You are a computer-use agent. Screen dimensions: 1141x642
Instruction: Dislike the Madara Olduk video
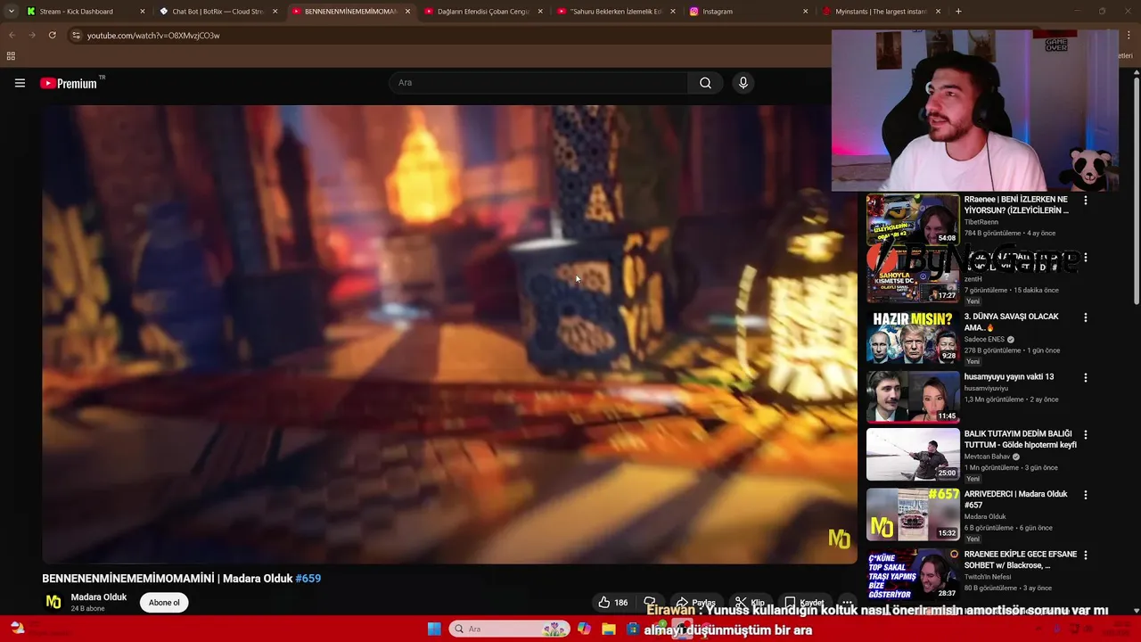[x=650, y=603]
